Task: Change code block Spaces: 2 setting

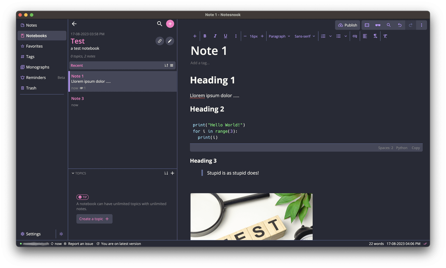Action: click(x=386, y=148)
